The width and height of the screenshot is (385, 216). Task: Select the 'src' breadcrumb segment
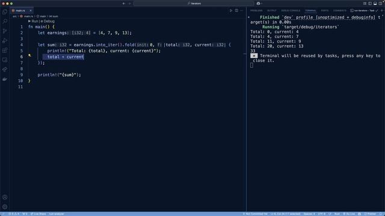[x=14, y=16]
